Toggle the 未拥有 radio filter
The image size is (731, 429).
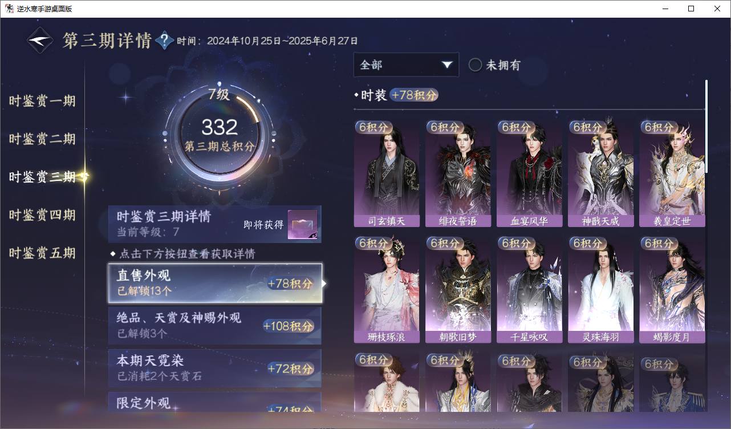tap(494, 65)
